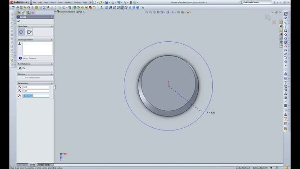Open the Window menu
The width and height of the screenshot is (300, 169).
pyautogui.click(x=77, y=2)
